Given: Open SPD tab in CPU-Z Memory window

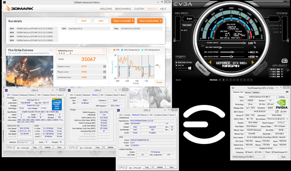Looking at the screenshot, I should click(x=102, y=95).
